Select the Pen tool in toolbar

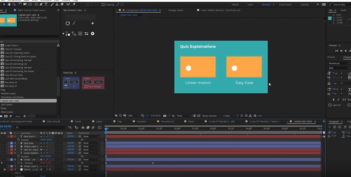(41, 4)
